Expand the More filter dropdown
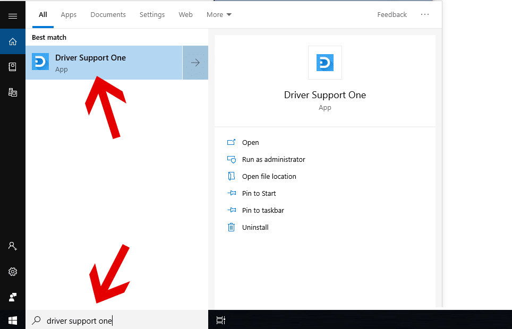Screen dimensions: 512x329 [x=219, y=15]
